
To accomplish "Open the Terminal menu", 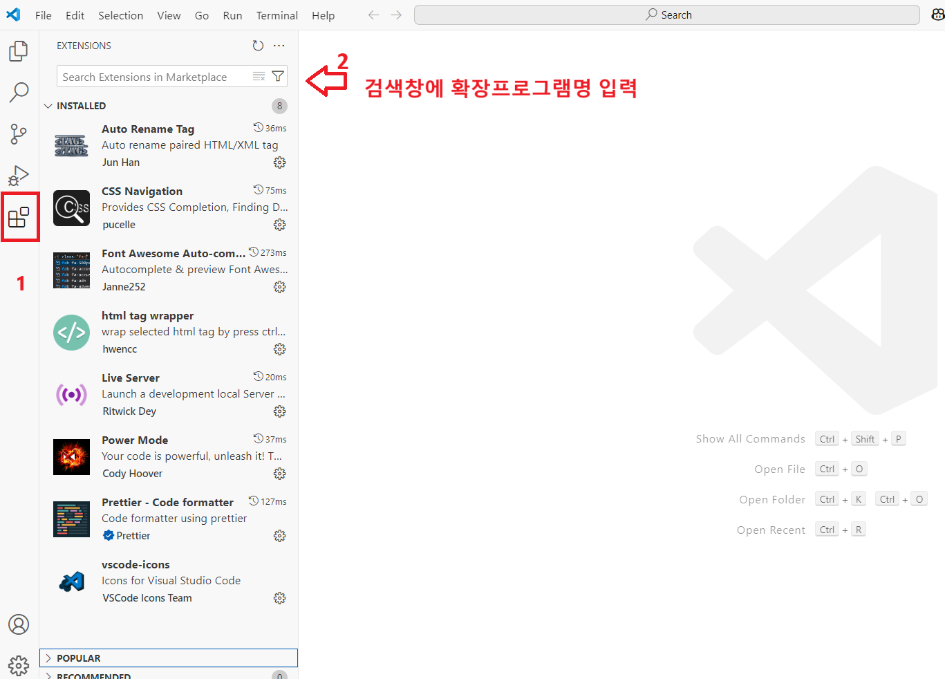I will click(x=277, y=15).
